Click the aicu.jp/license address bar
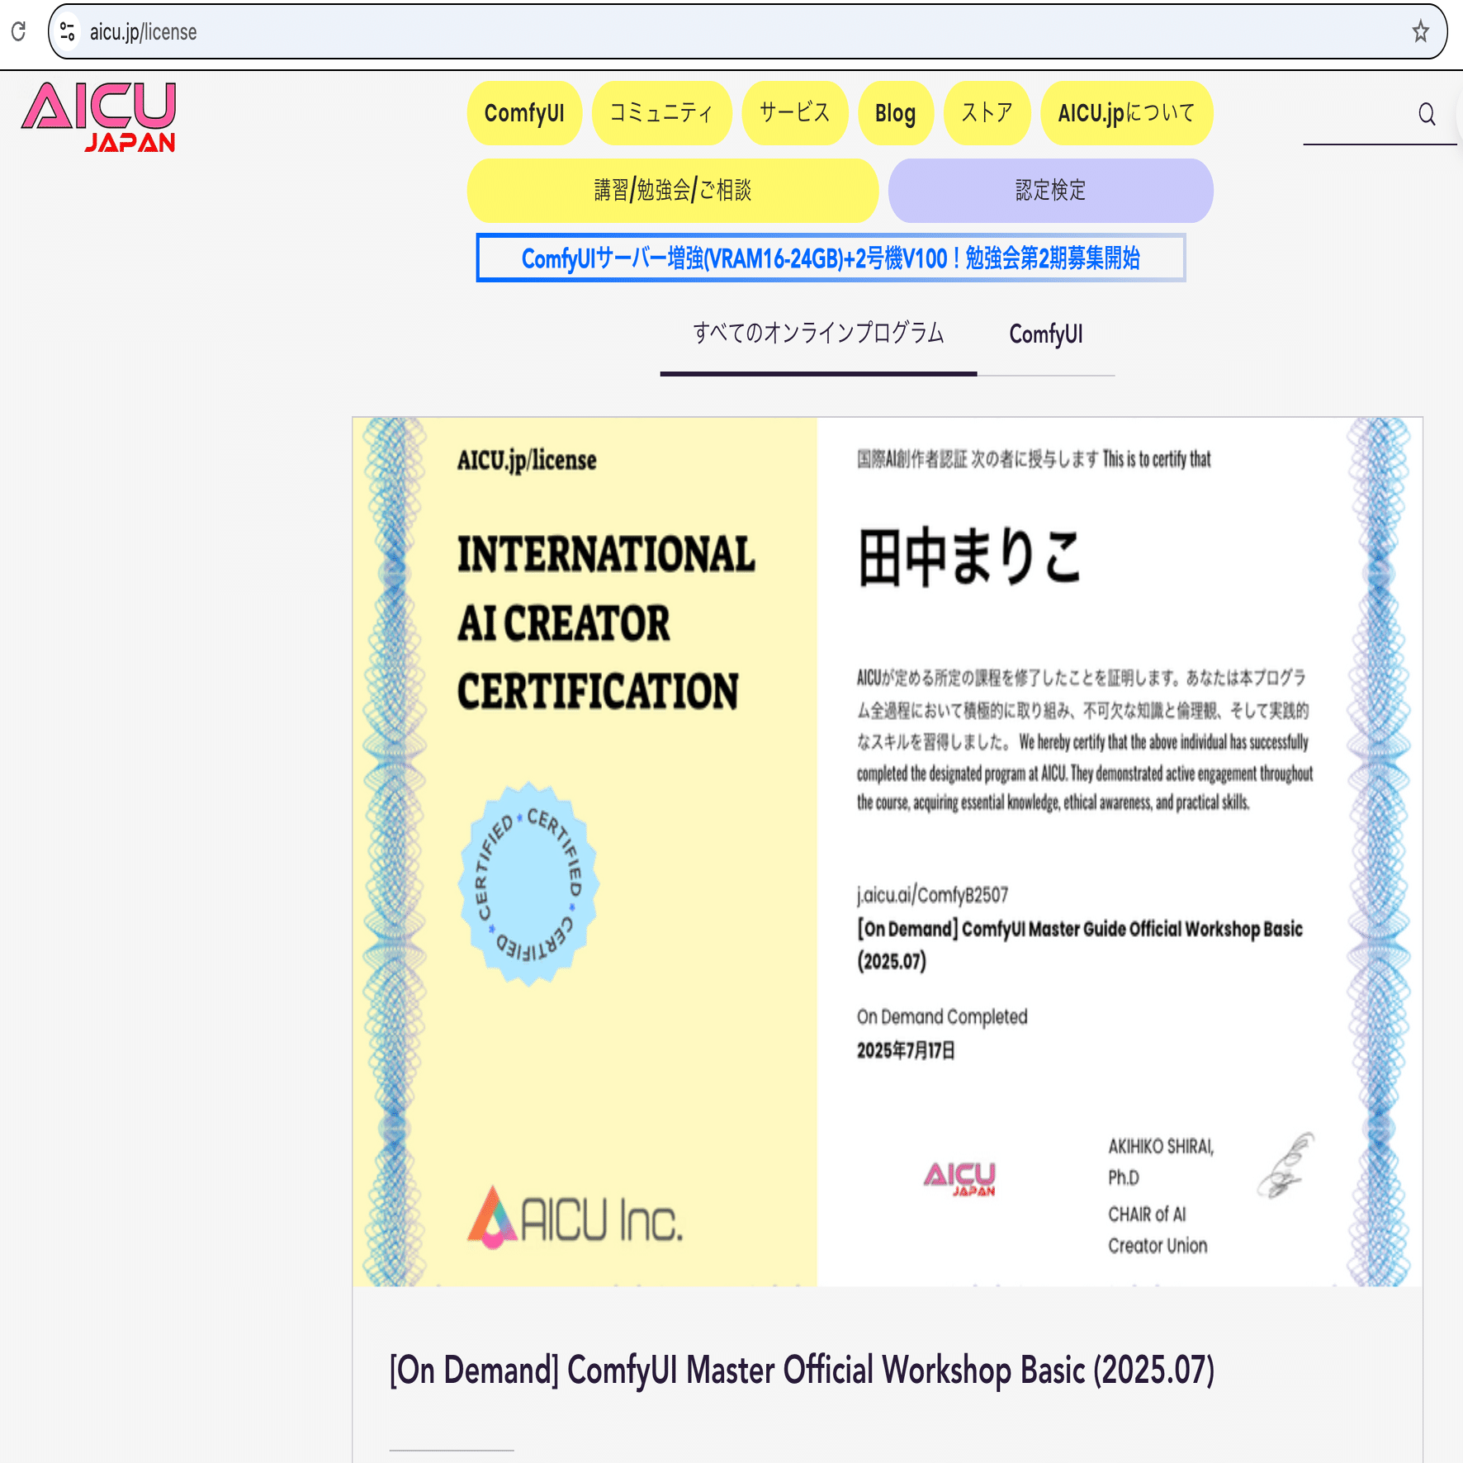This screenshot has width=1463, height=1463. pos(747,32)
